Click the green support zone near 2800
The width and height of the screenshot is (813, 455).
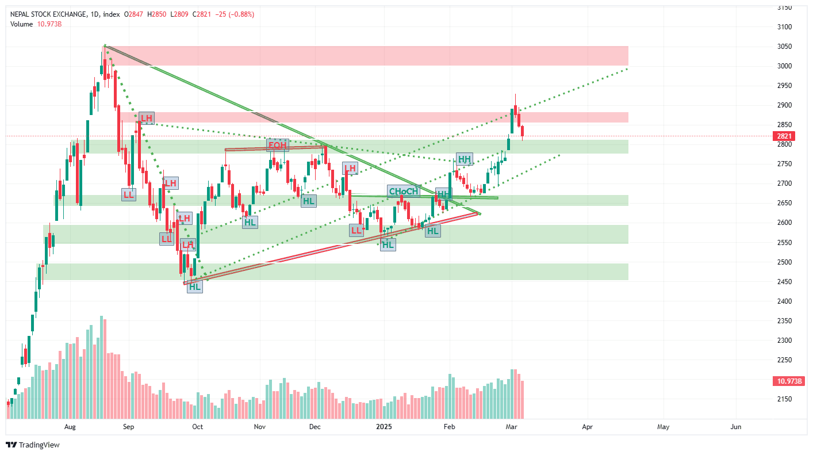point(350,147)
